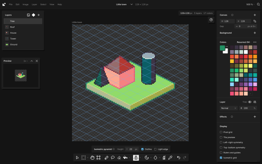This screenshot has width=262, height=164.
Task: Click the help icon above the canvas
Action: (211, 20)
